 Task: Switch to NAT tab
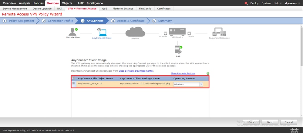tap(59, 9)
